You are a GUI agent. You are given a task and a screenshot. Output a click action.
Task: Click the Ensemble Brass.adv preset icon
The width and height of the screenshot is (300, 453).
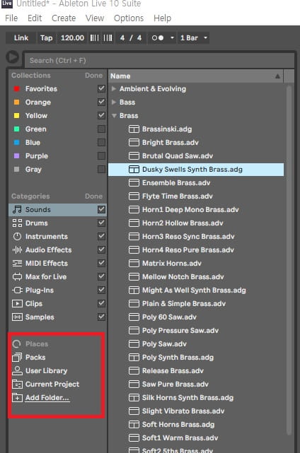tap(134, 182)
